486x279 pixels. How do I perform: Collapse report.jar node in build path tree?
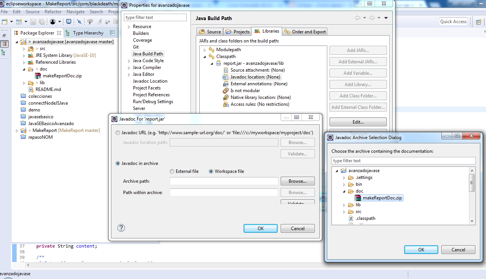[212, 64]
